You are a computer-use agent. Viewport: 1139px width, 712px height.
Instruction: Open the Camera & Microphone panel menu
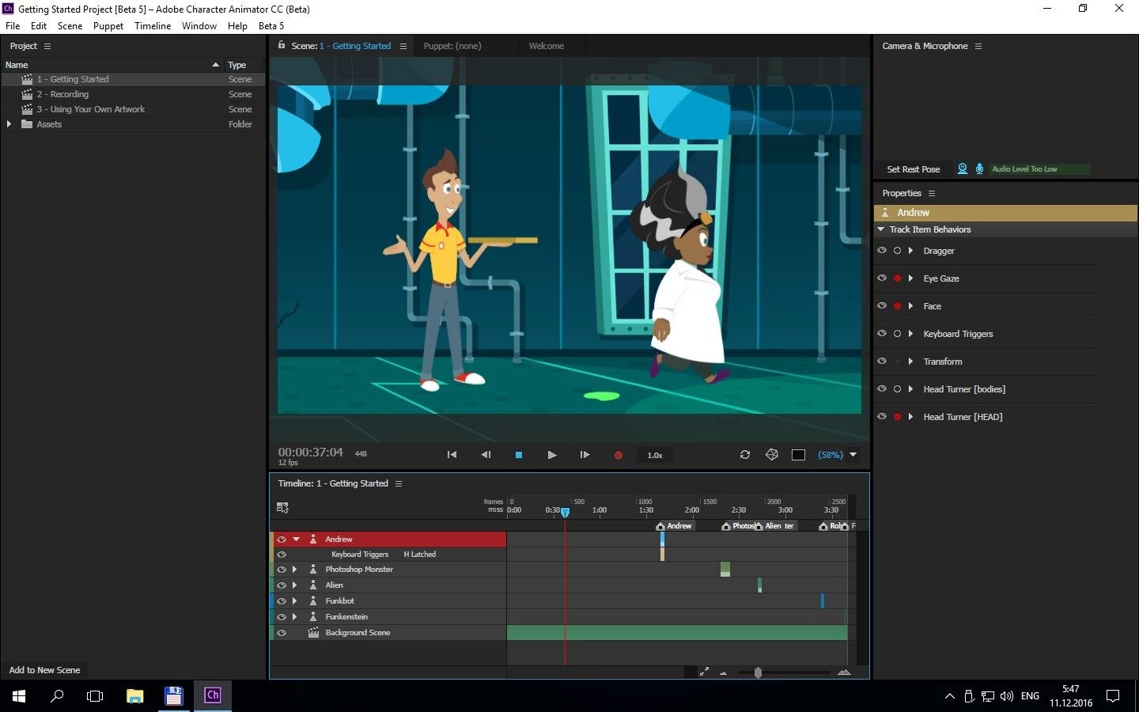(978, 46)
